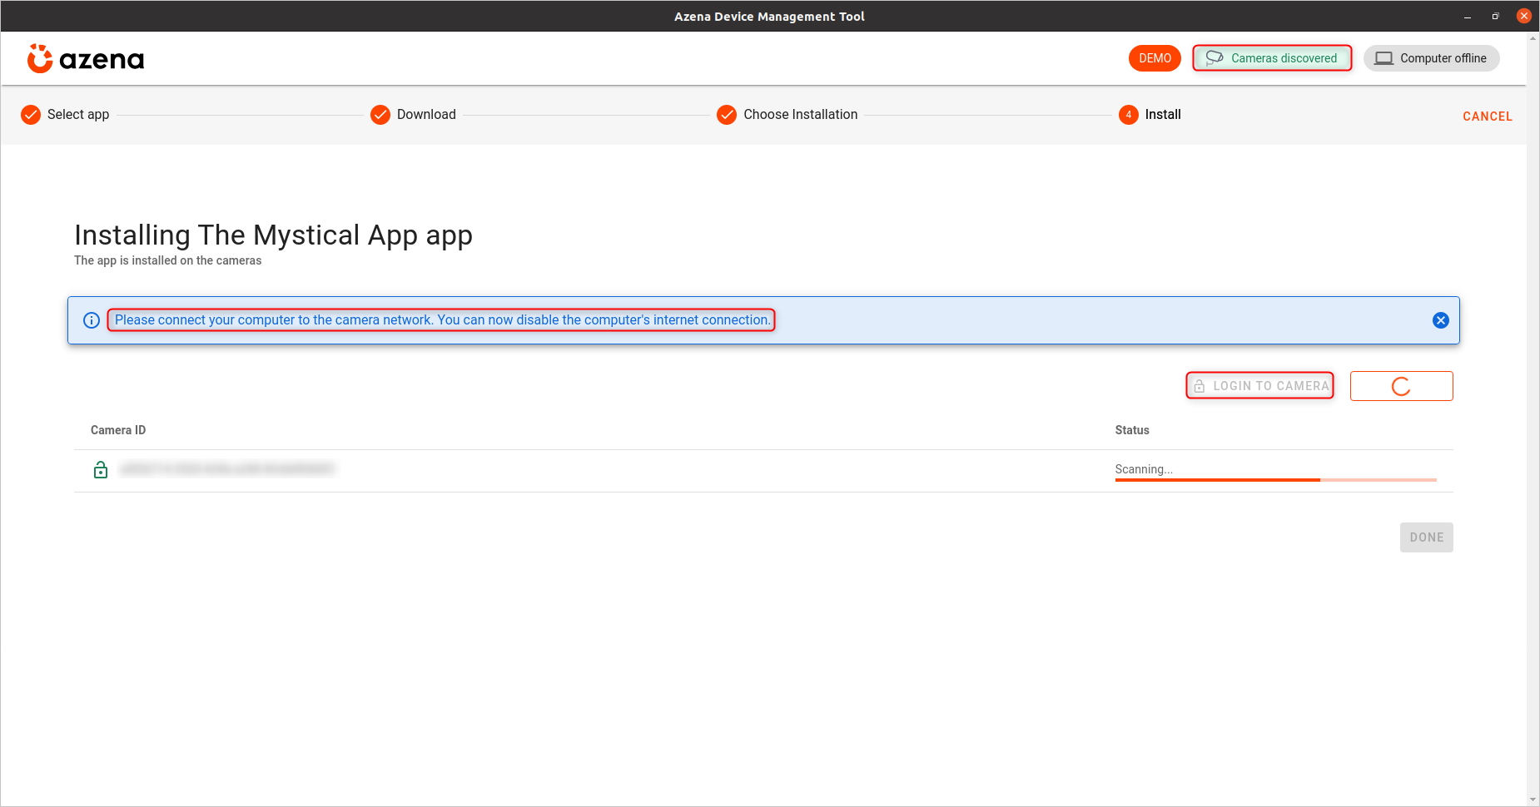Viewport: 1540px width, 807px height.
Task: Click the checkmark icon beside Select app
Action: 31,115
